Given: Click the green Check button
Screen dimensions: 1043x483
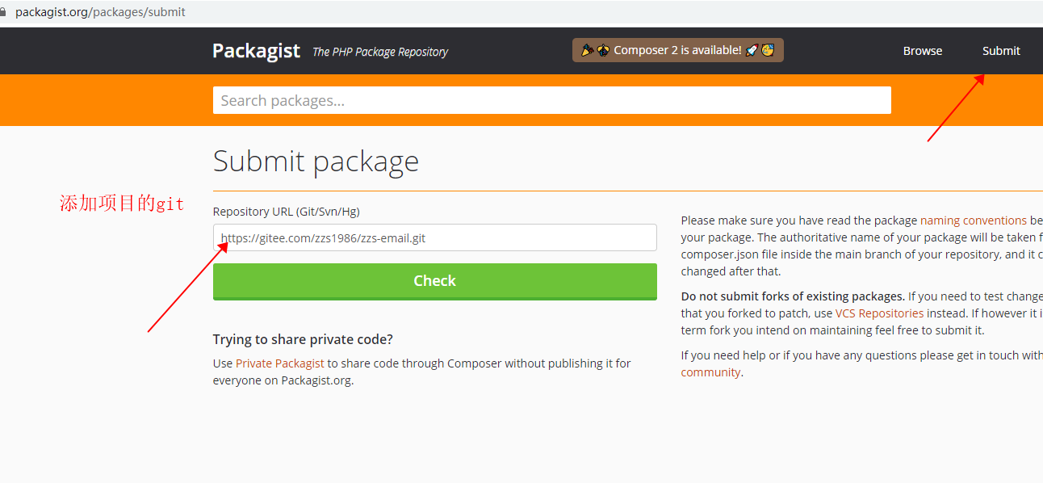Looking at the screenshot, I should coord(435,281).
